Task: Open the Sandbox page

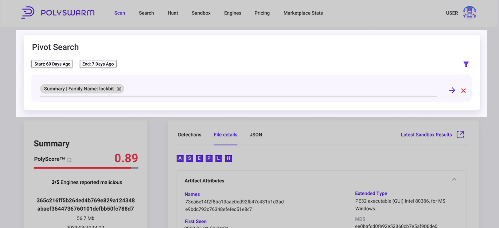Action: [201, 13]
